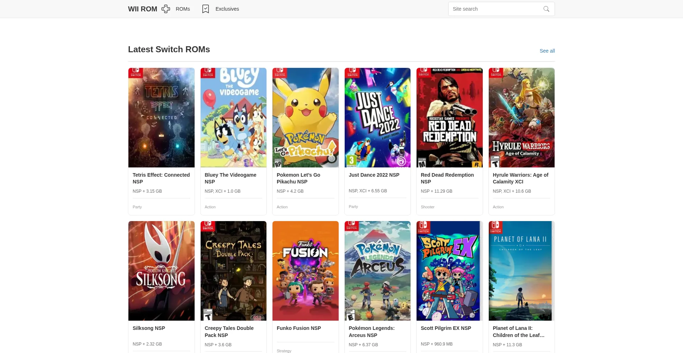683x353 pixels.
Task: Click the Pokemon Let's Go Pikachu NSP title
Action: pos(298,178)
